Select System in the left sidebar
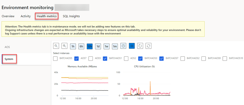244x105 pixels. pos(9,59)
